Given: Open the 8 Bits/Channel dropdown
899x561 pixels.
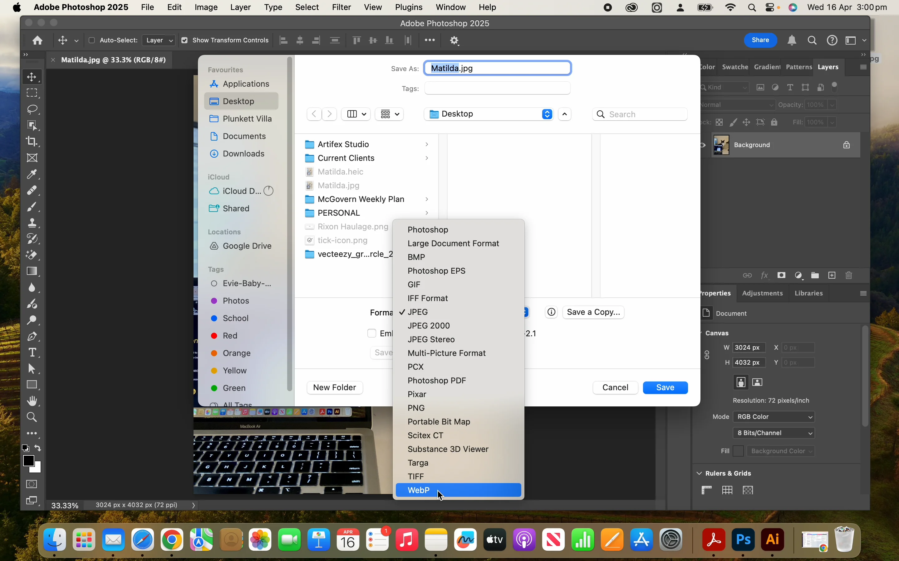Looking at the screenshot, I should click(774, 433).
